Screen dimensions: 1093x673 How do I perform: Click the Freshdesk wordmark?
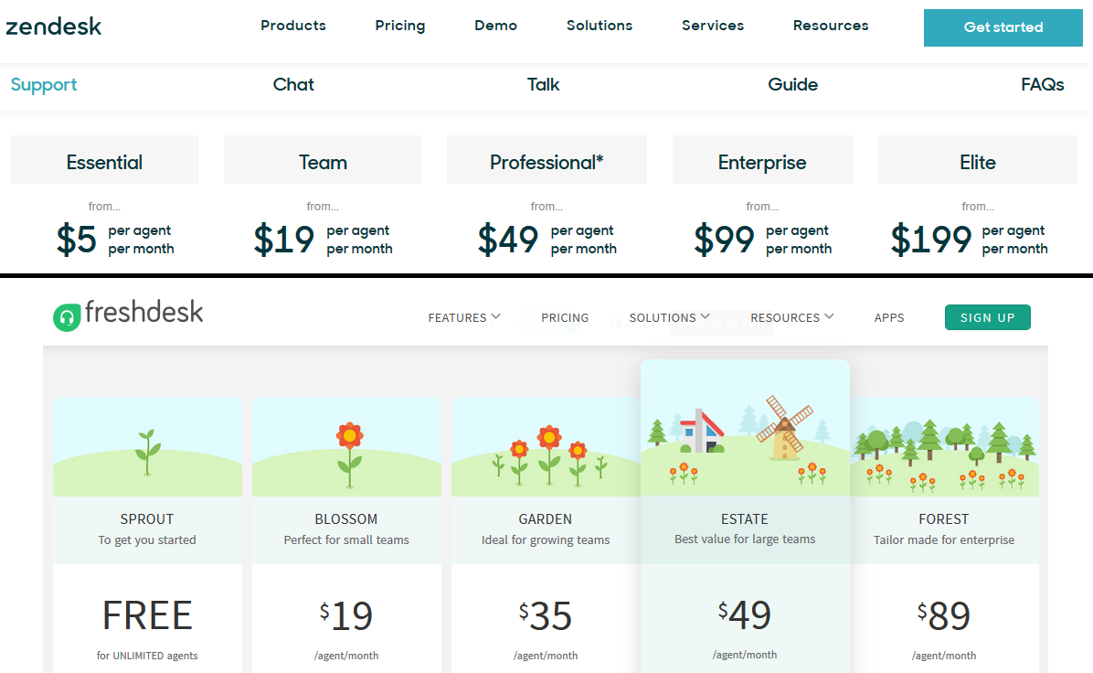pyautogui.click(x=143, y=313)
